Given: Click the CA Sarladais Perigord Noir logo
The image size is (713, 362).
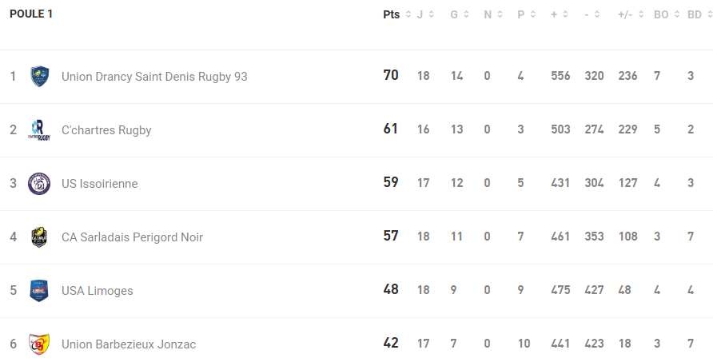Looking at the screenshot, I should 39,237.
